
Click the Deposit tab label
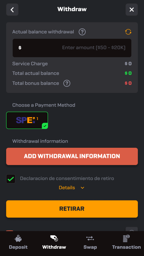pos(18,247)
